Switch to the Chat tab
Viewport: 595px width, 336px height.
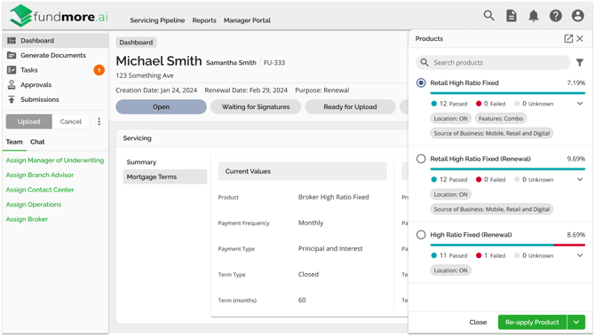pyautogui.click(x=37, y=142)
